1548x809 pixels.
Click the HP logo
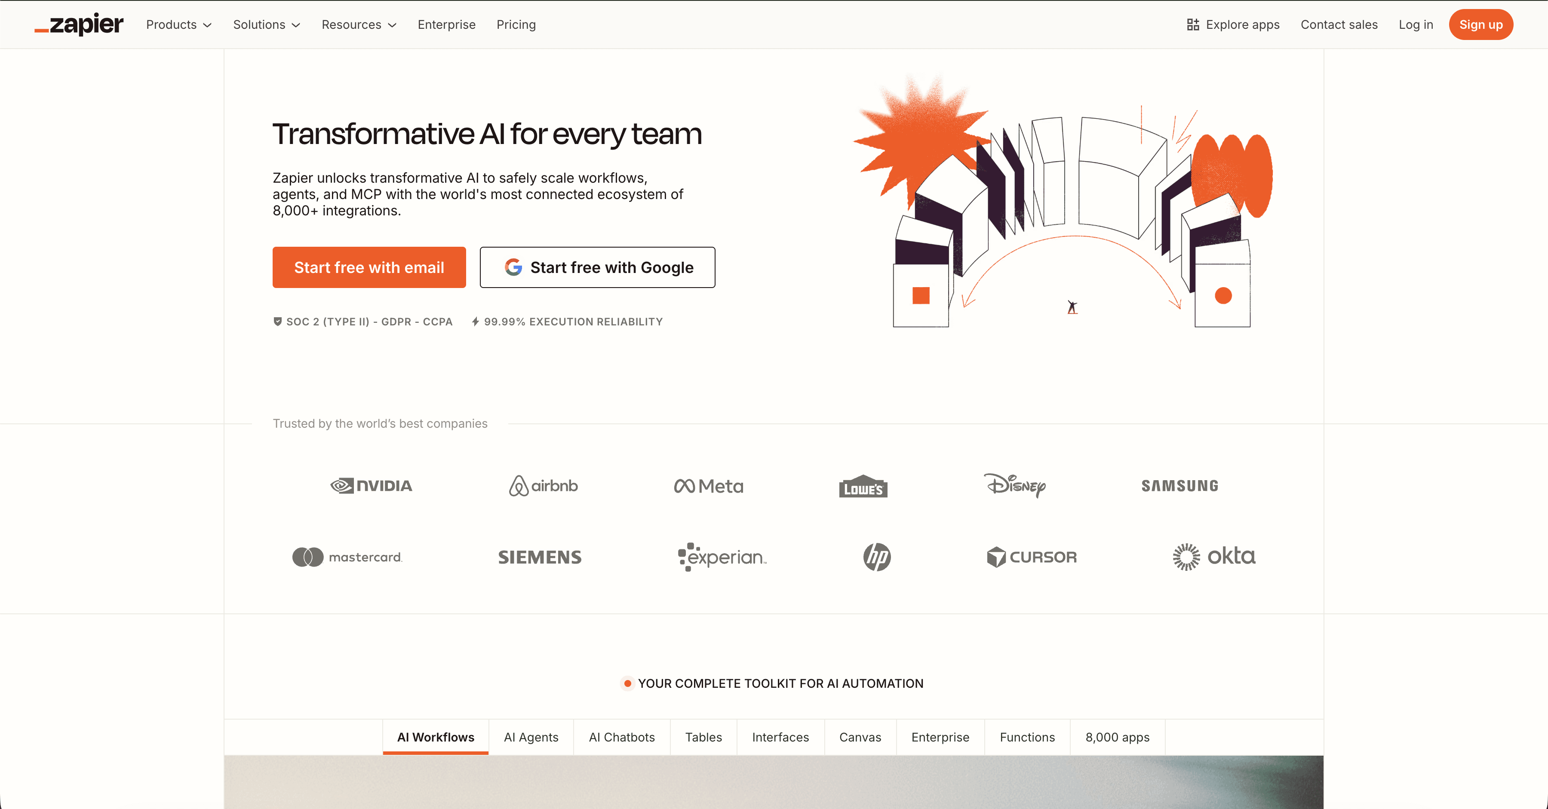pos(877,557)
